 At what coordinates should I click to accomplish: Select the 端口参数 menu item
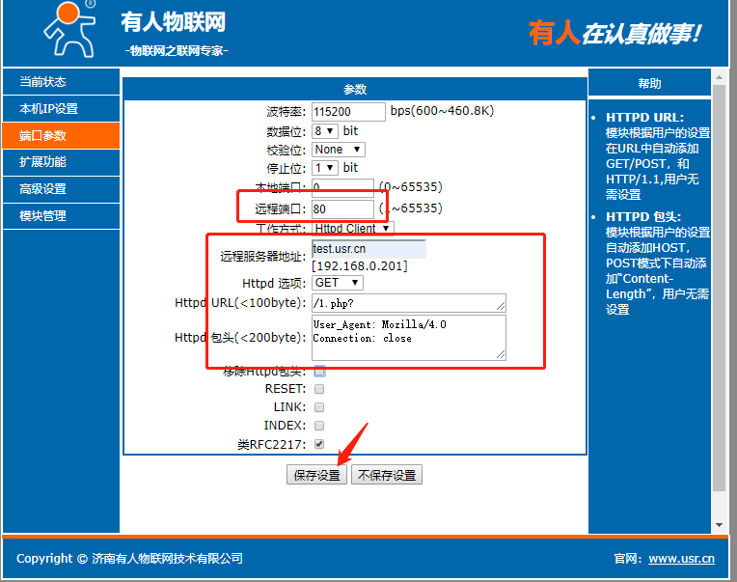point(60,136)
